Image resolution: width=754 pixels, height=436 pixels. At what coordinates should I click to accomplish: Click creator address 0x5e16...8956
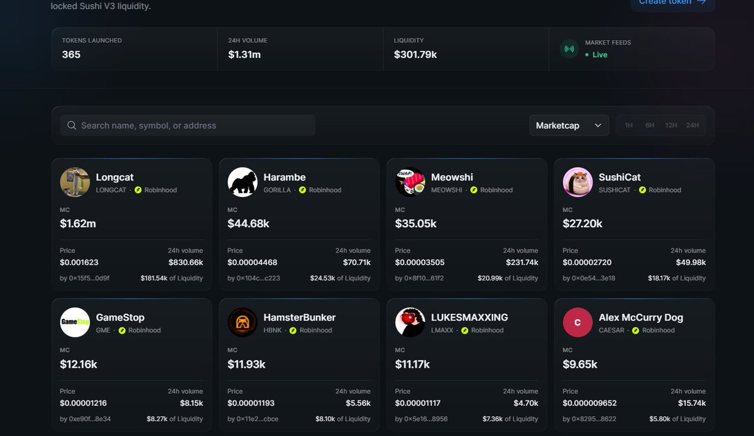[426, 418]
